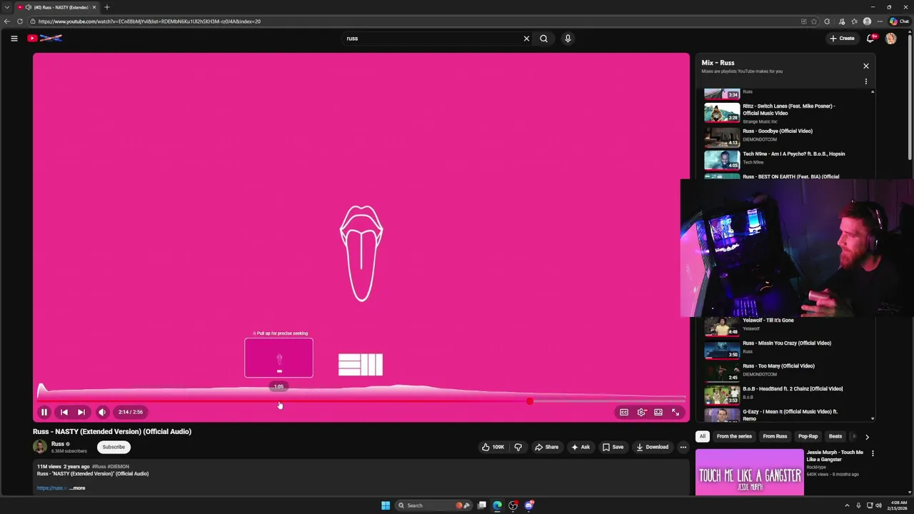Screen dimensions: 914x514
Task: Switch the player to theater mode
Action: (658, 412)
